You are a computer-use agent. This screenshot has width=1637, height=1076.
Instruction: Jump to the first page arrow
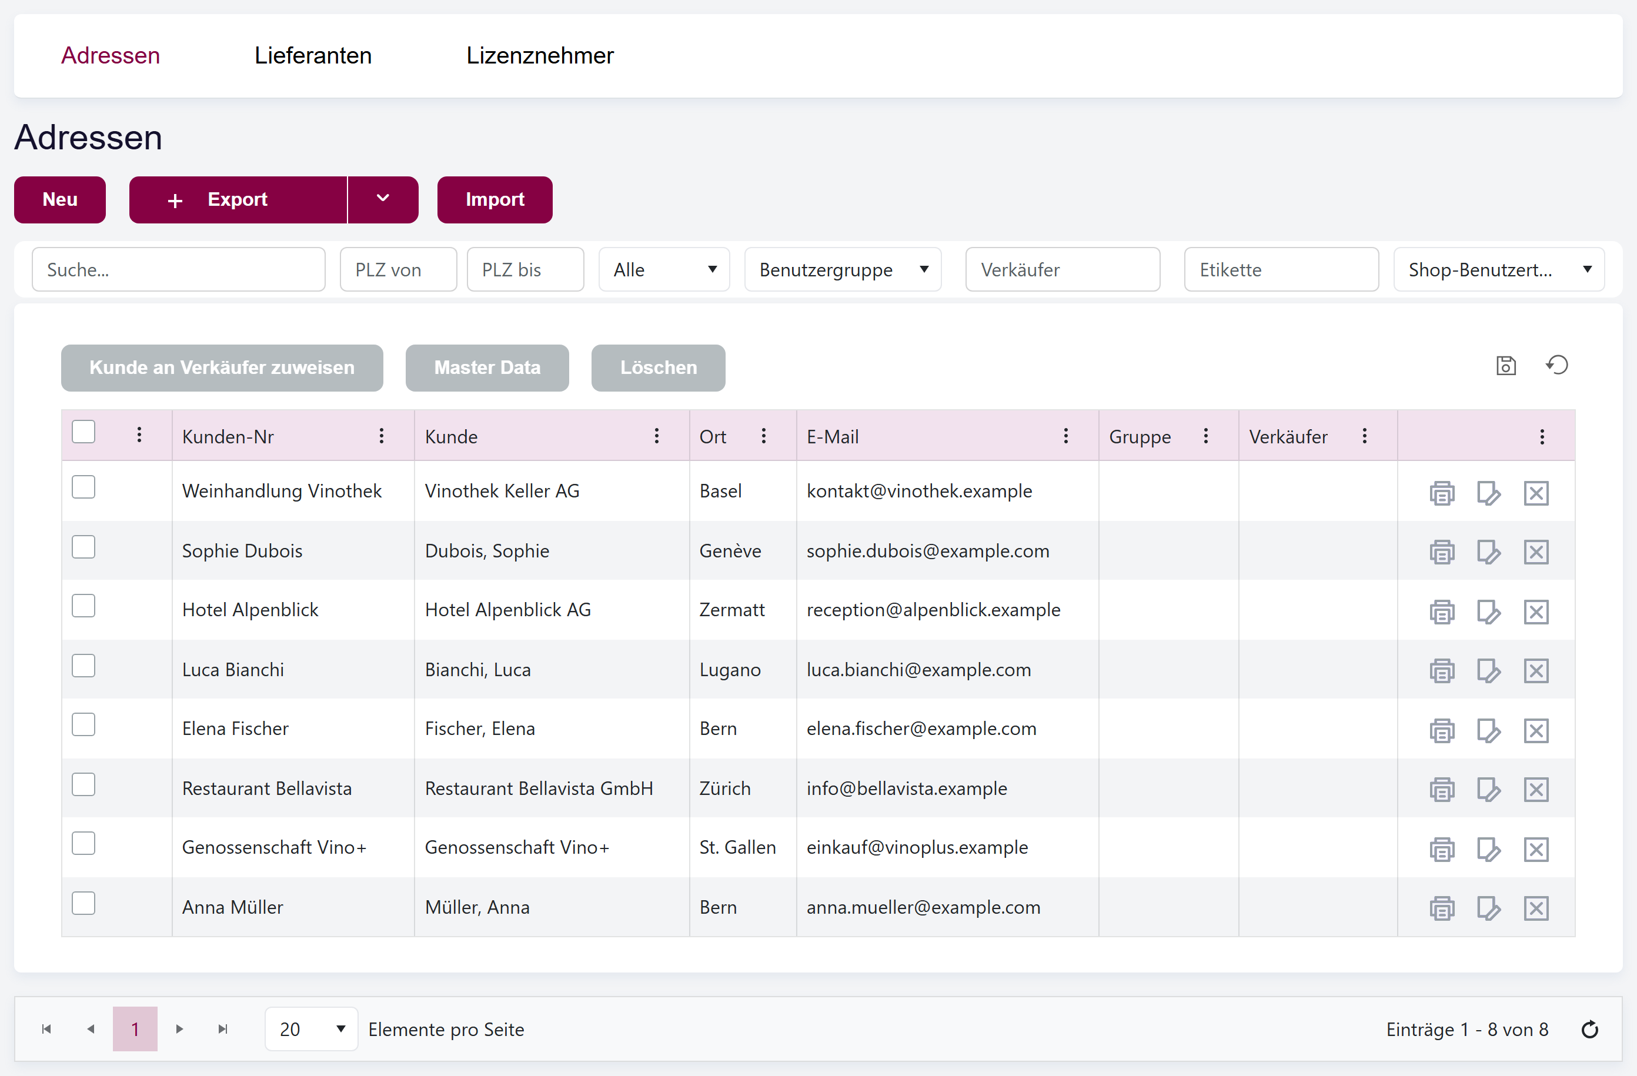47,1029
